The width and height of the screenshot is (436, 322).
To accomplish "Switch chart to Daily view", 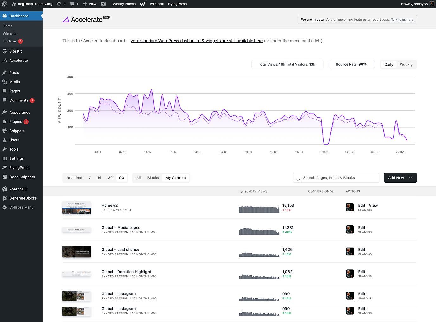I will 389,64.
